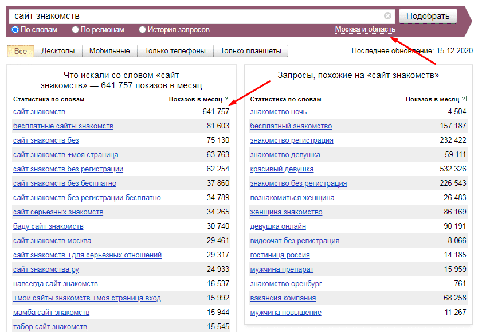Viewport: 486px width, 332px height.
Task: Click the left 'Статистика по словам' column header
Action: click(49, 99)
